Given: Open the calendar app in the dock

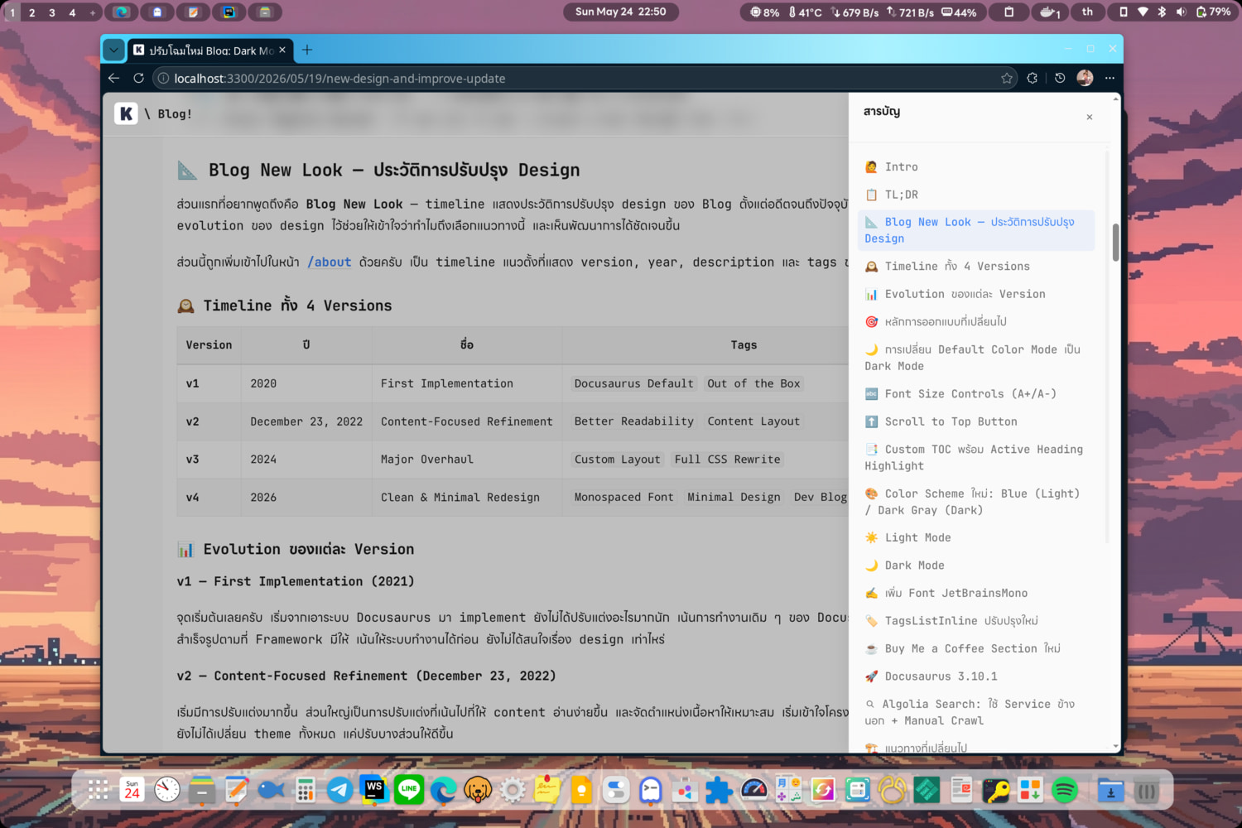Looking at the screenshot, I should tap(132, 790).
